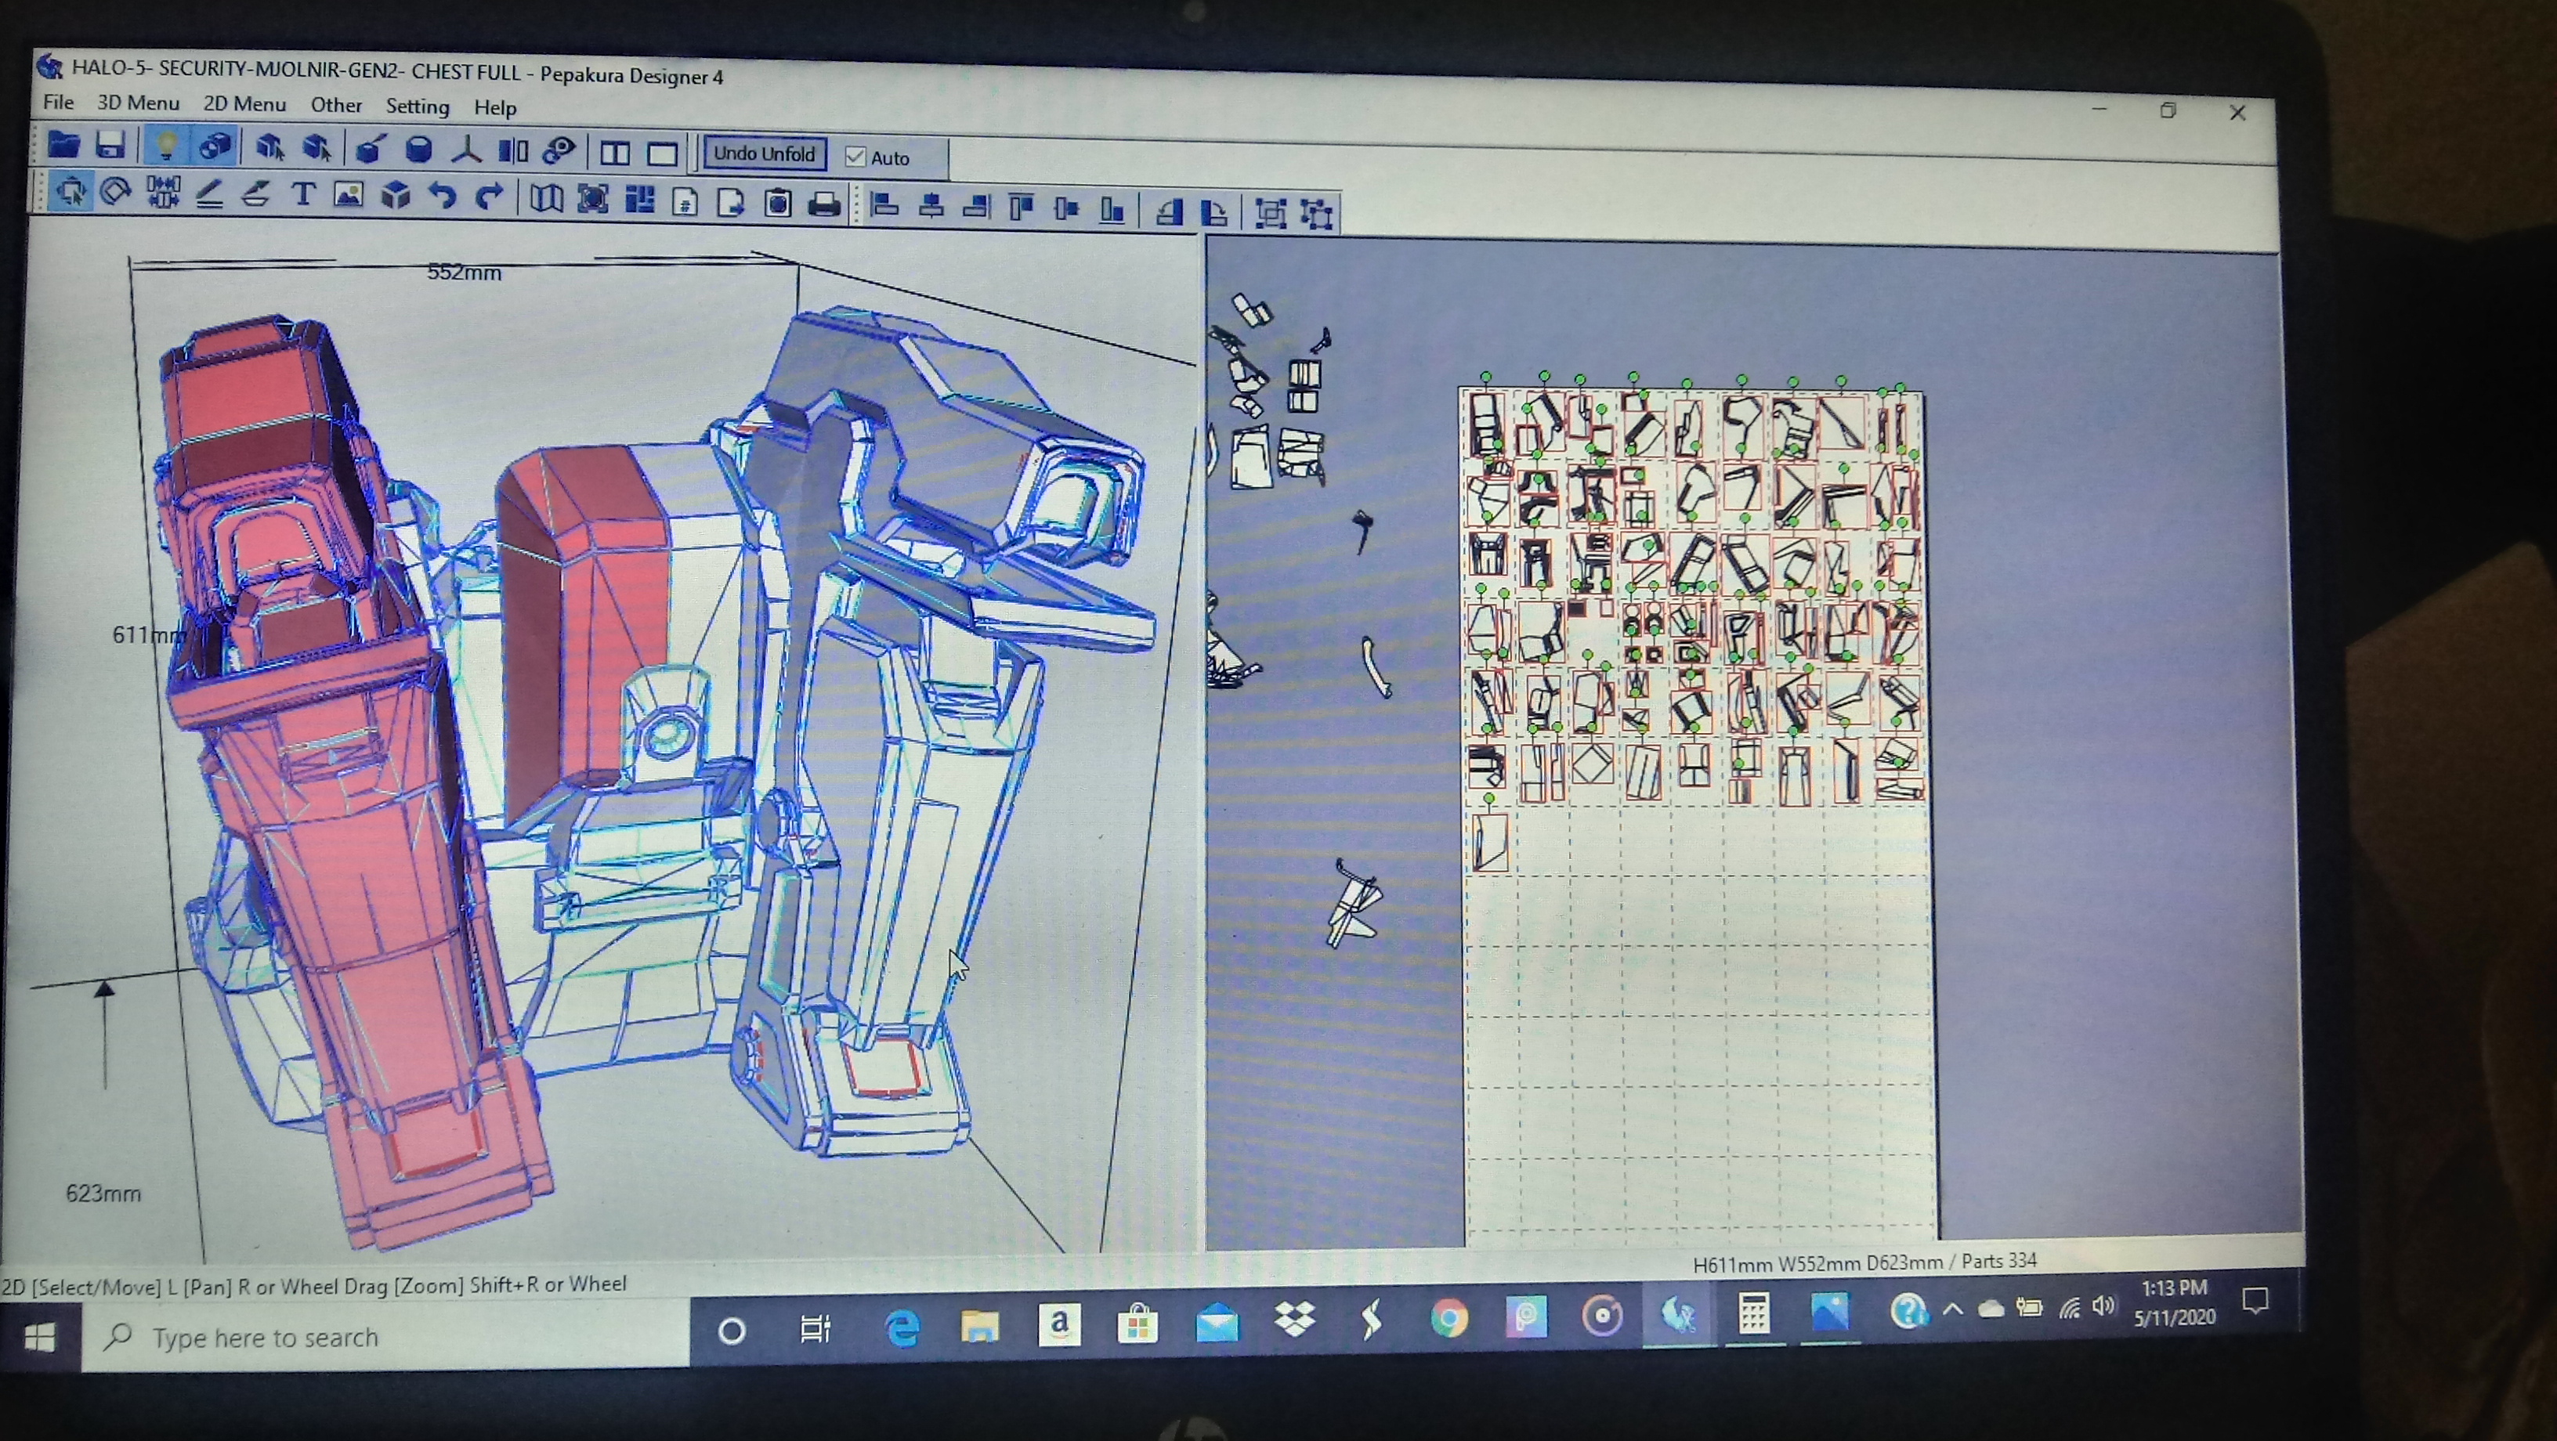
Task: Toggle the texture/material spheres icon
Action: (x=215, y=148)
